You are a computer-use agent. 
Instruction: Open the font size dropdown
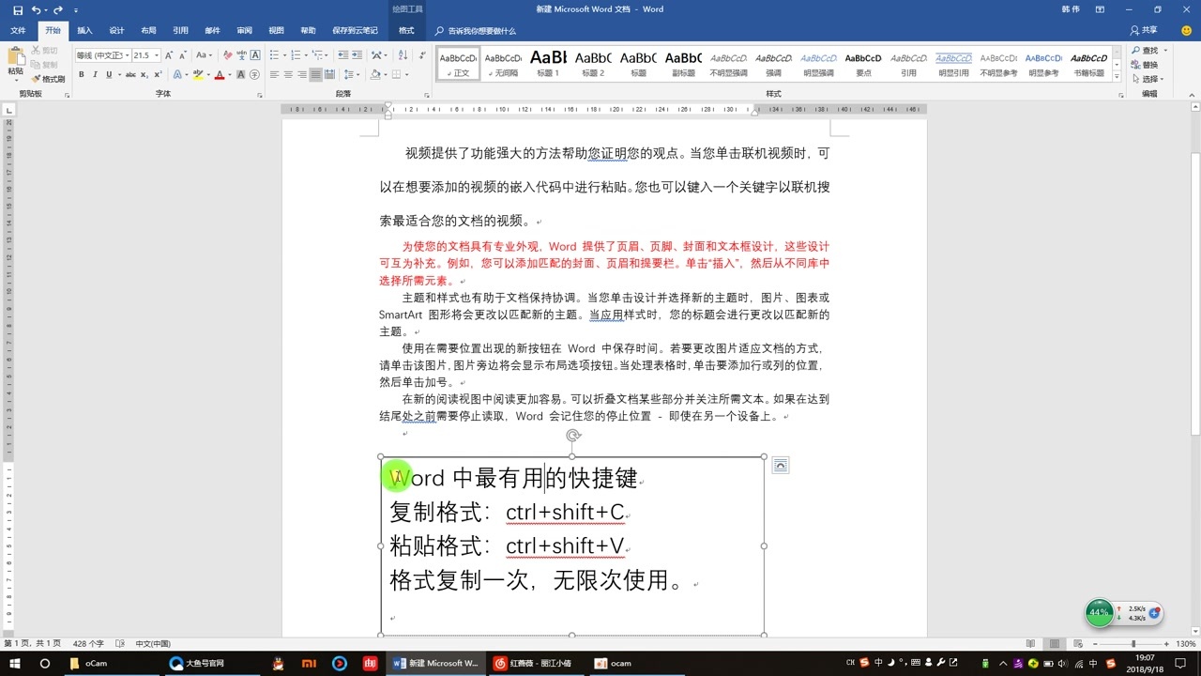[x=156, y=55]
